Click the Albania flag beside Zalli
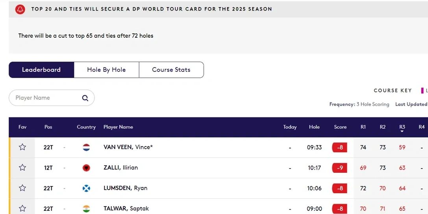The width and height of the screenshot is (428, 214). click(x=86, y=168)
